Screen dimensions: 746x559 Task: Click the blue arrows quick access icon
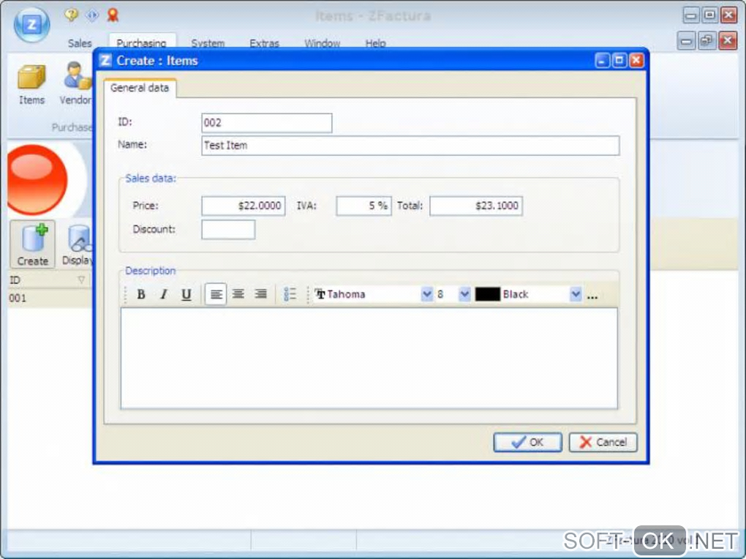(x=92, y=15)
